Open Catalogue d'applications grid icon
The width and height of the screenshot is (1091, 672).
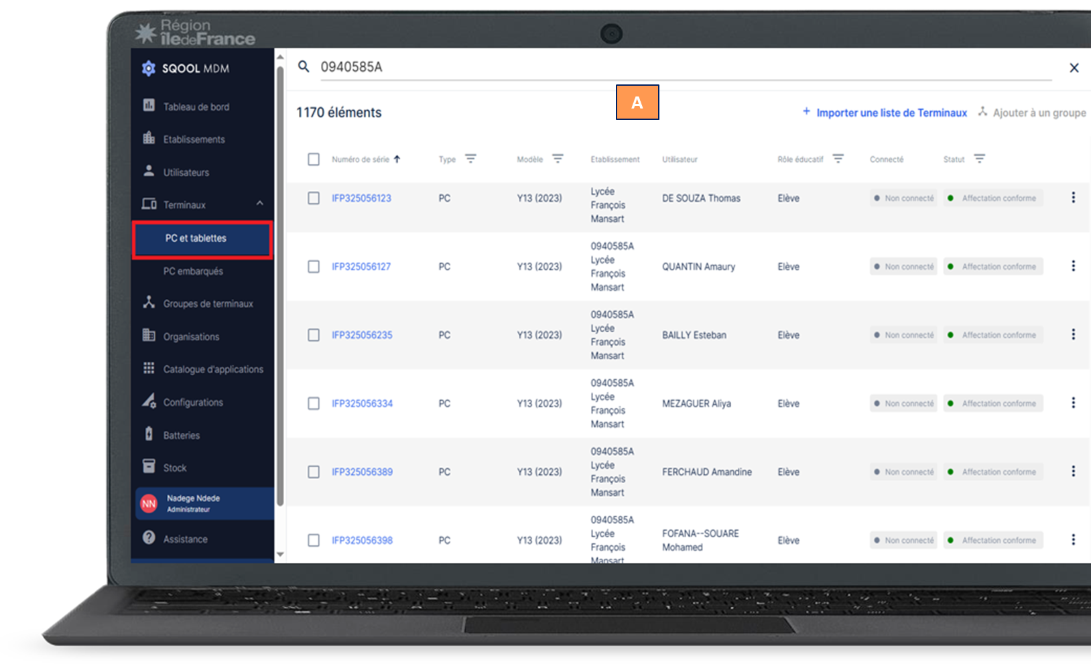[149, 368]
